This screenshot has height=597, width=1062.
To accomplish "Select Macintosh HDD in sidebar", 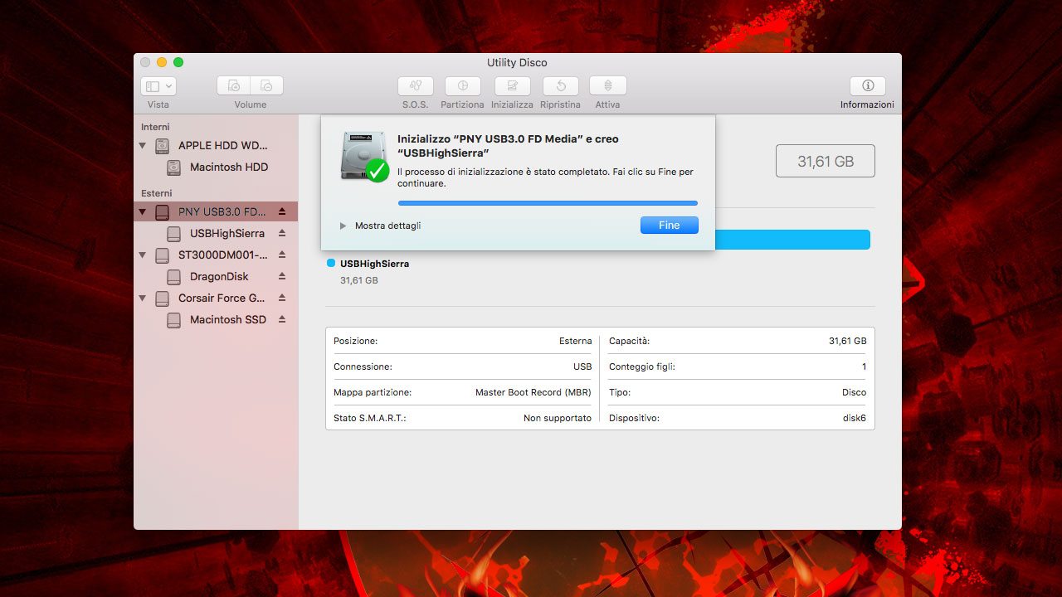I will pyautogui.click(x=228, y=167).
